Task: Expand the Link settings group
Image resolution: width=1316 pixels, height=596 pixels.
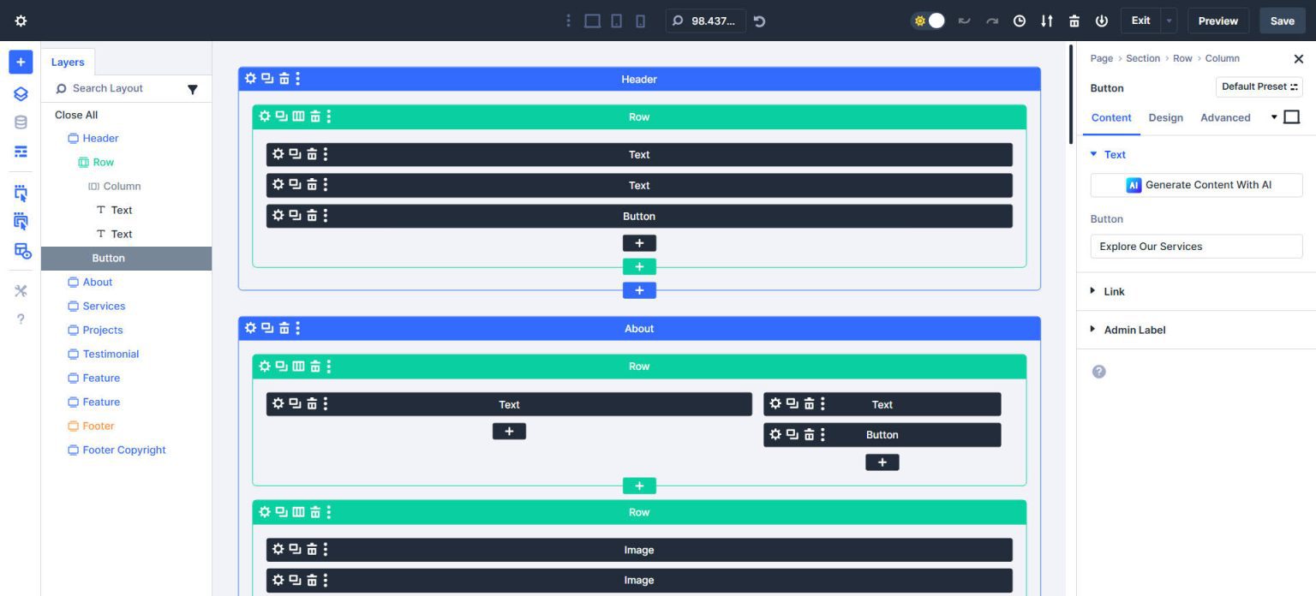Action: (x=1107, y=291)
